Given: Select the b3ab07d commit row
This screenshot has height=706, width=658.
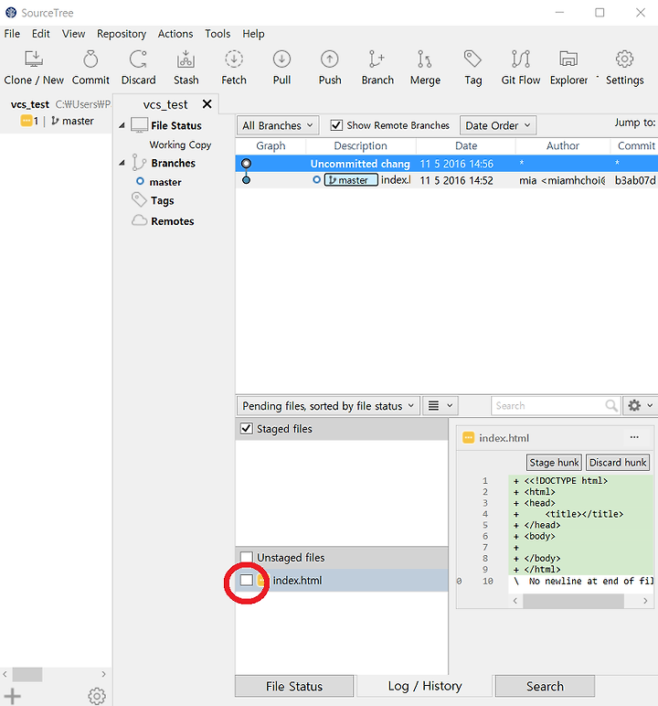Looking at the screenshot, I should (x=447, y=180).
